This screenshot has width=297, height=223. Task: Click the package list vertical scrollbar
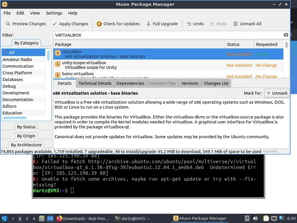[x=286, y=45]
